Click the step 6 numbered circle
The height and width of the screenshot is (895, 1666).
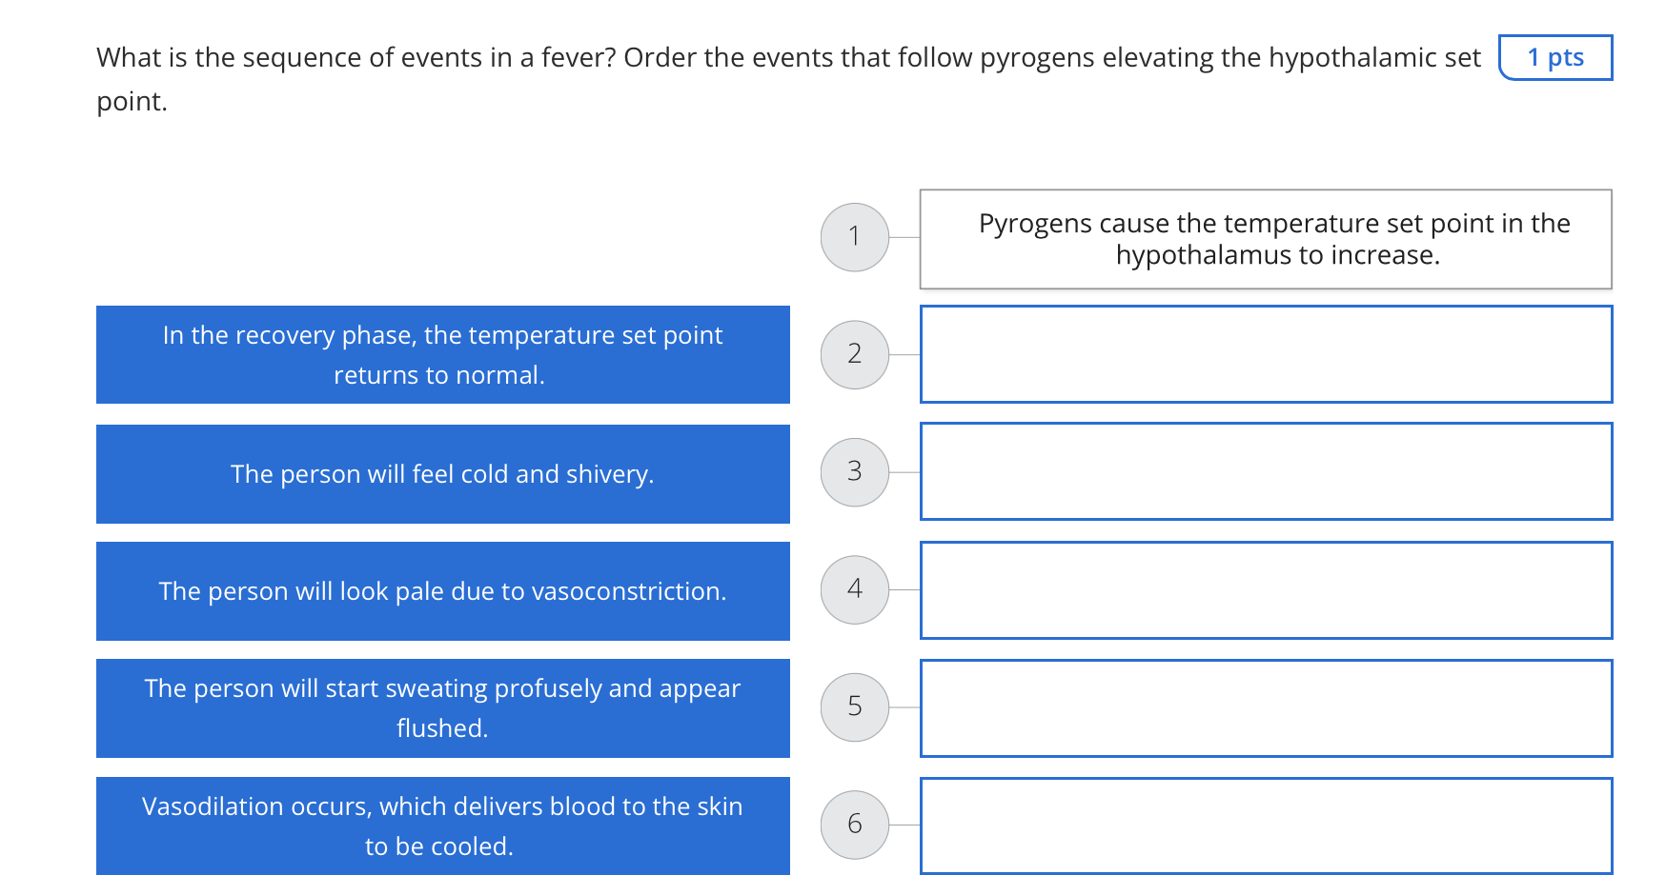click(x=854, y=825)
